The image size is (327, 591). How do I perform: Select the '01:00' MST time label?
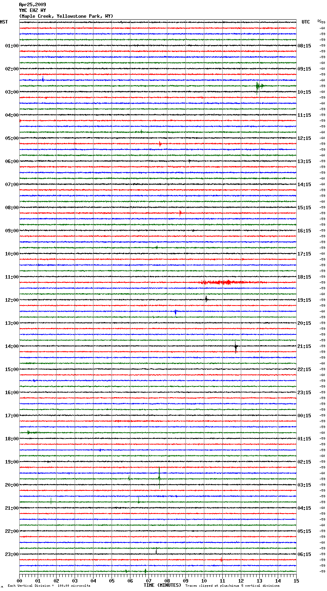click(12, 46)
